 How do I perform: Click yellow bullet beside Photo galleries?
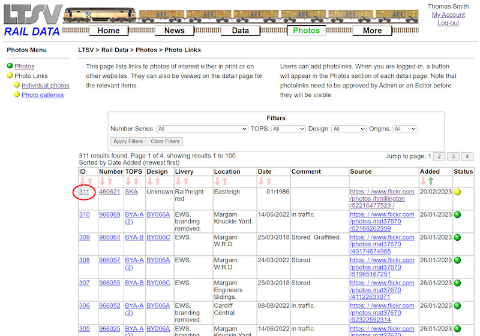(17, 95)
